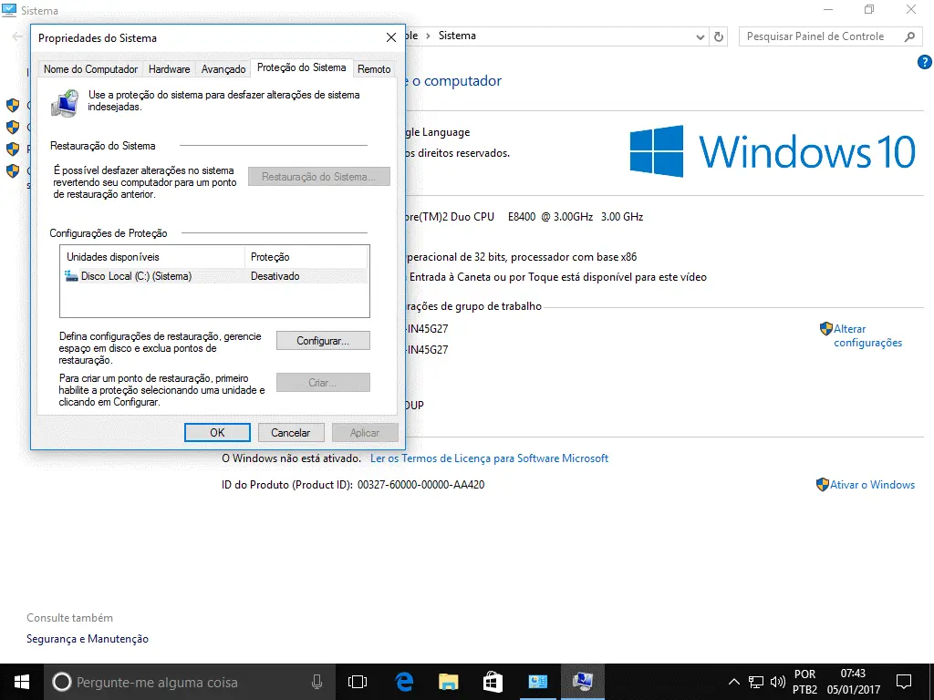Image resolution: width=934 pixels, height=700 pixels.
Task: Click the Unidades disponíveis column header
Action: tap(152, 257)
